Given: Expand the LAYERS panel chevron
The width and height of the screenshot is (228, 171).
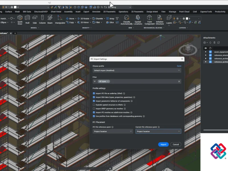Looking at the screenshot, I should (187, 28).
